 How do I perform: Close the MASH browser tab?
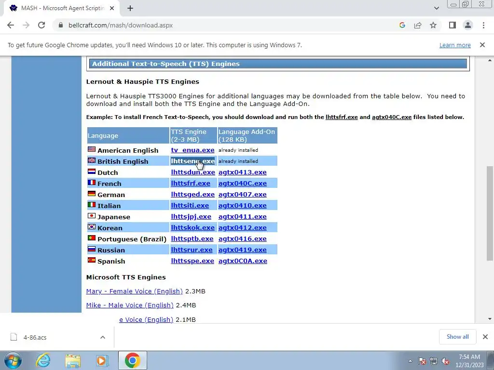pos(112,9)
